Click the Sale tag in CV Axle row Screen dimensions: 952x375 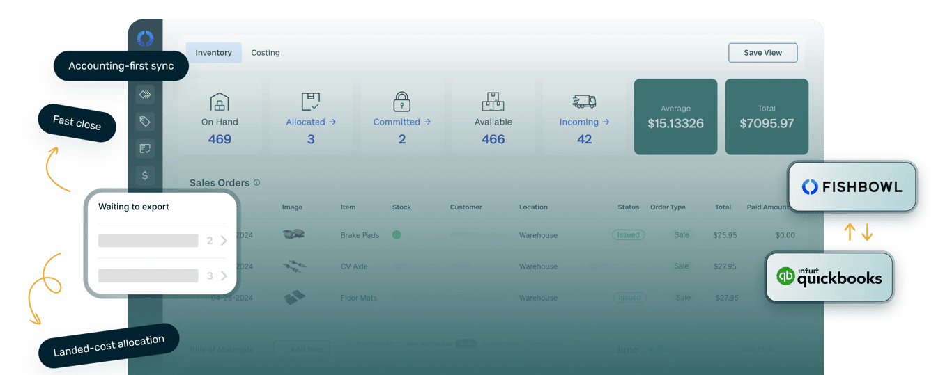682,266
